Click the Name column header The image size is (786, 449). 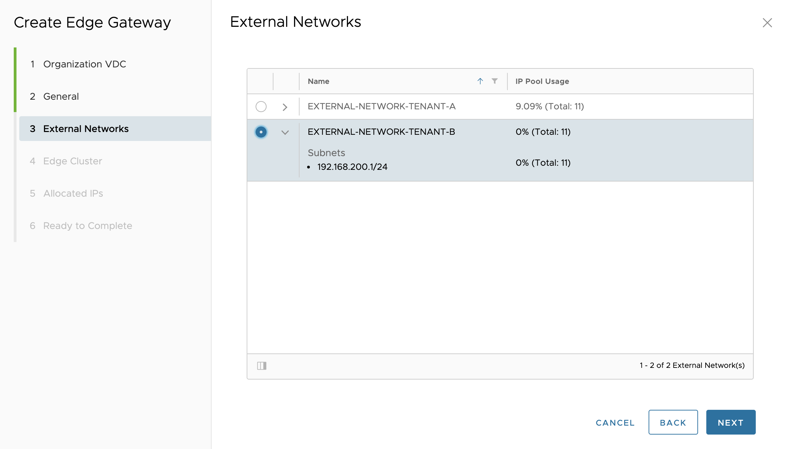point(318,81)
